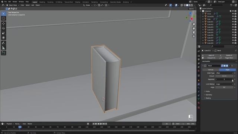Open the Add Modifier dropdown
This screenshot has height=134, width=238.
(x=219, y=61)
